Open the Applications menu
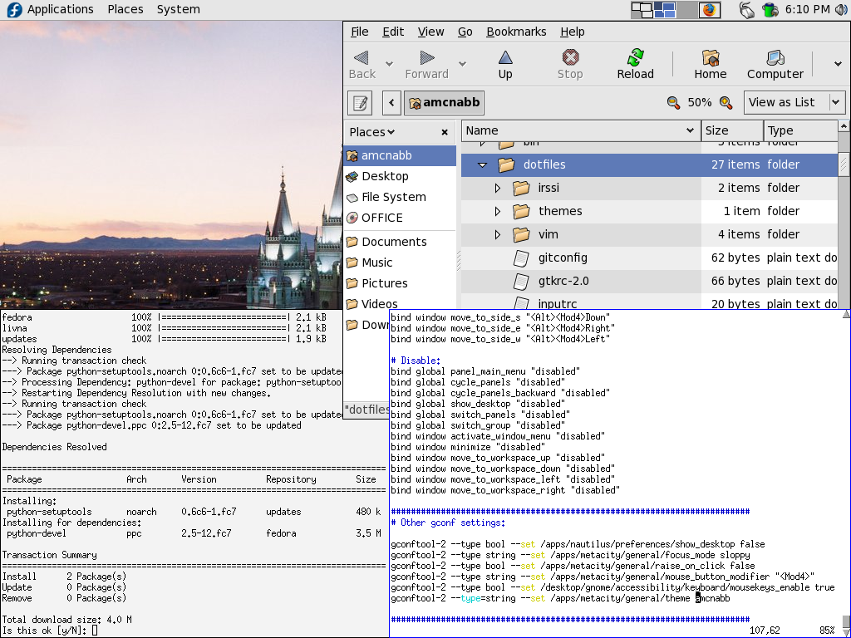 [60, 9]
